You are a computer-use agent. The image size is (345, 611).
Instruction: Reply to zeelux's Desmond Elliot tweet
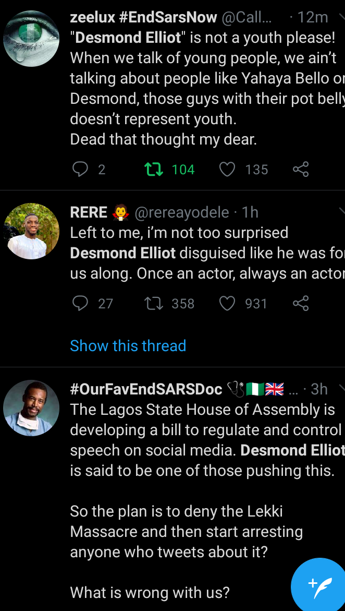80,170
